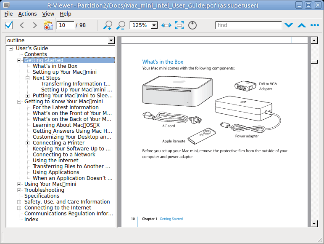Expand the Troubleshooting node

click(x=19, y=190)
